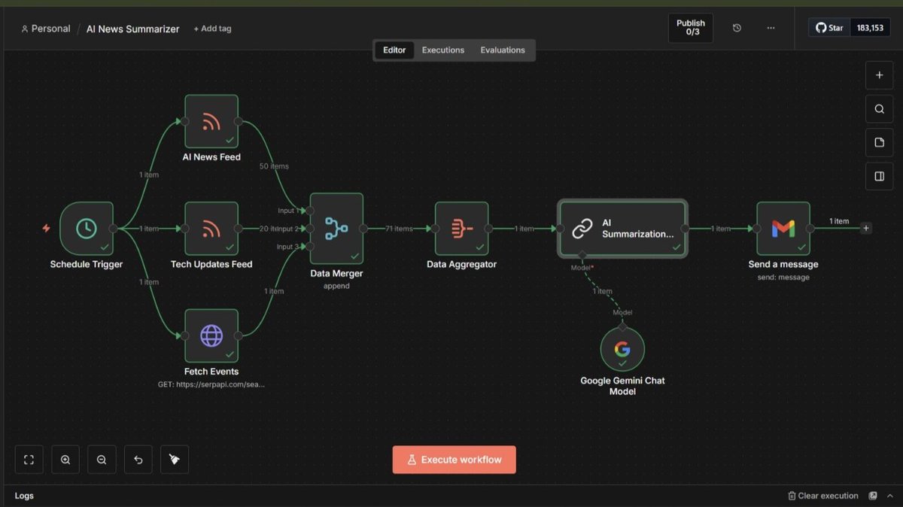Image resolution: width=903 pixels, height=507 pixels.
Task: Click the Google Gemini Chat Model label
Action: click(x=622, y=386)
